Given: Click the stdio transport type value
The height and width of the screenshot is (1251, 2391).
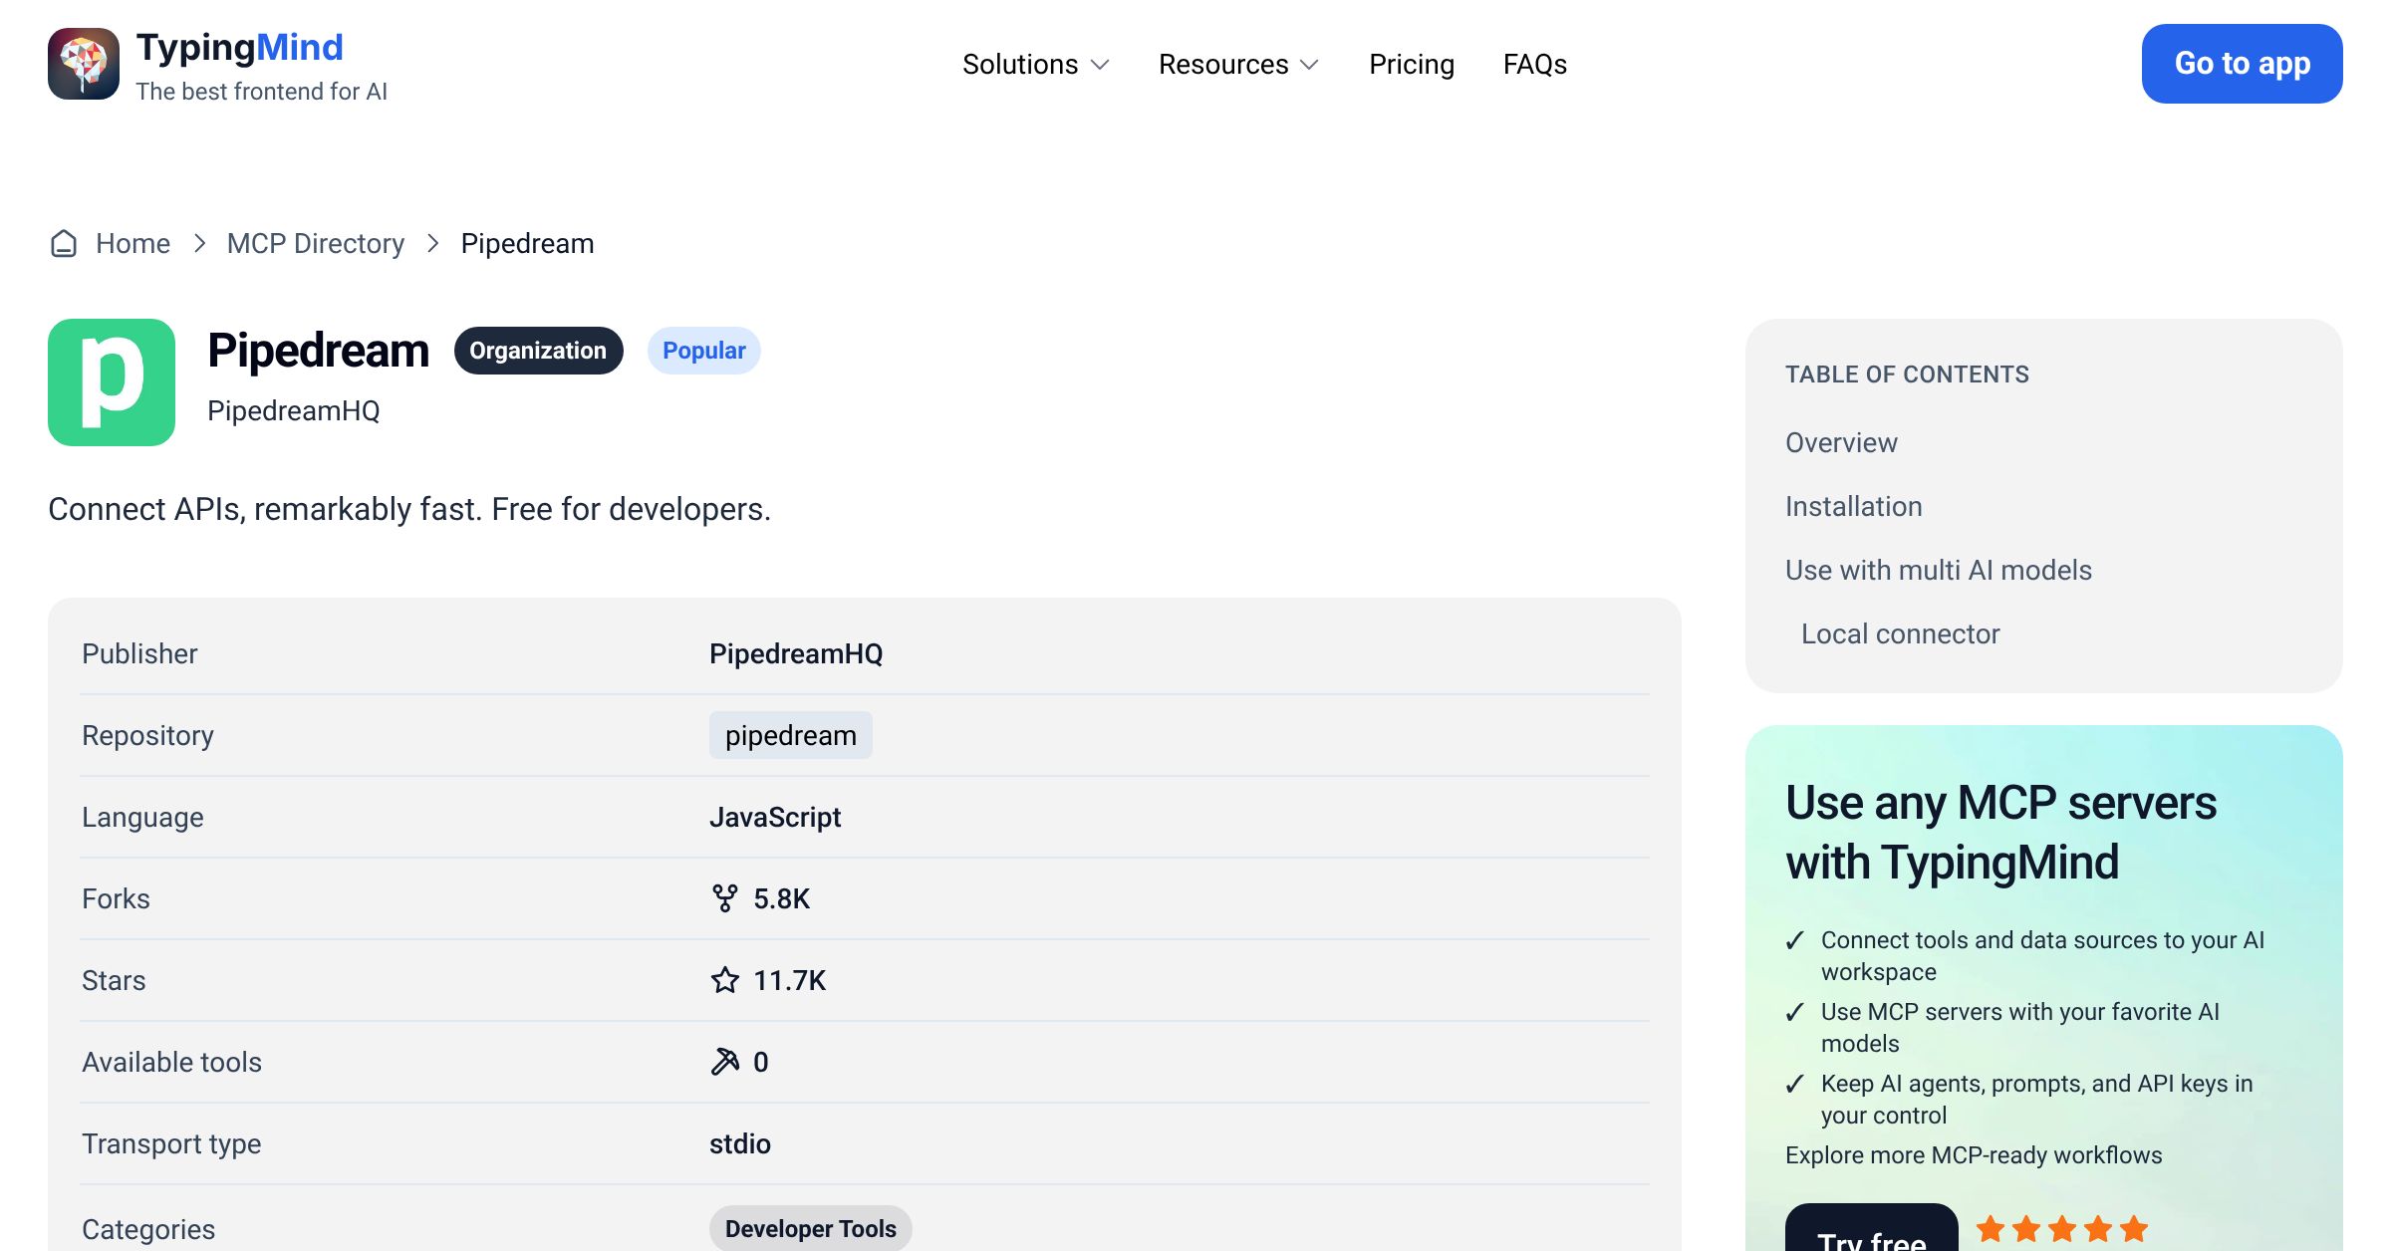Looking at the screenshot, I should (740, 1143).
